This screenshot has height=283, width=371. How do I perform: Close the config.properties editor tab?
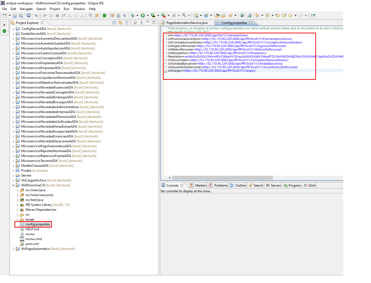(x=251, y=23)
